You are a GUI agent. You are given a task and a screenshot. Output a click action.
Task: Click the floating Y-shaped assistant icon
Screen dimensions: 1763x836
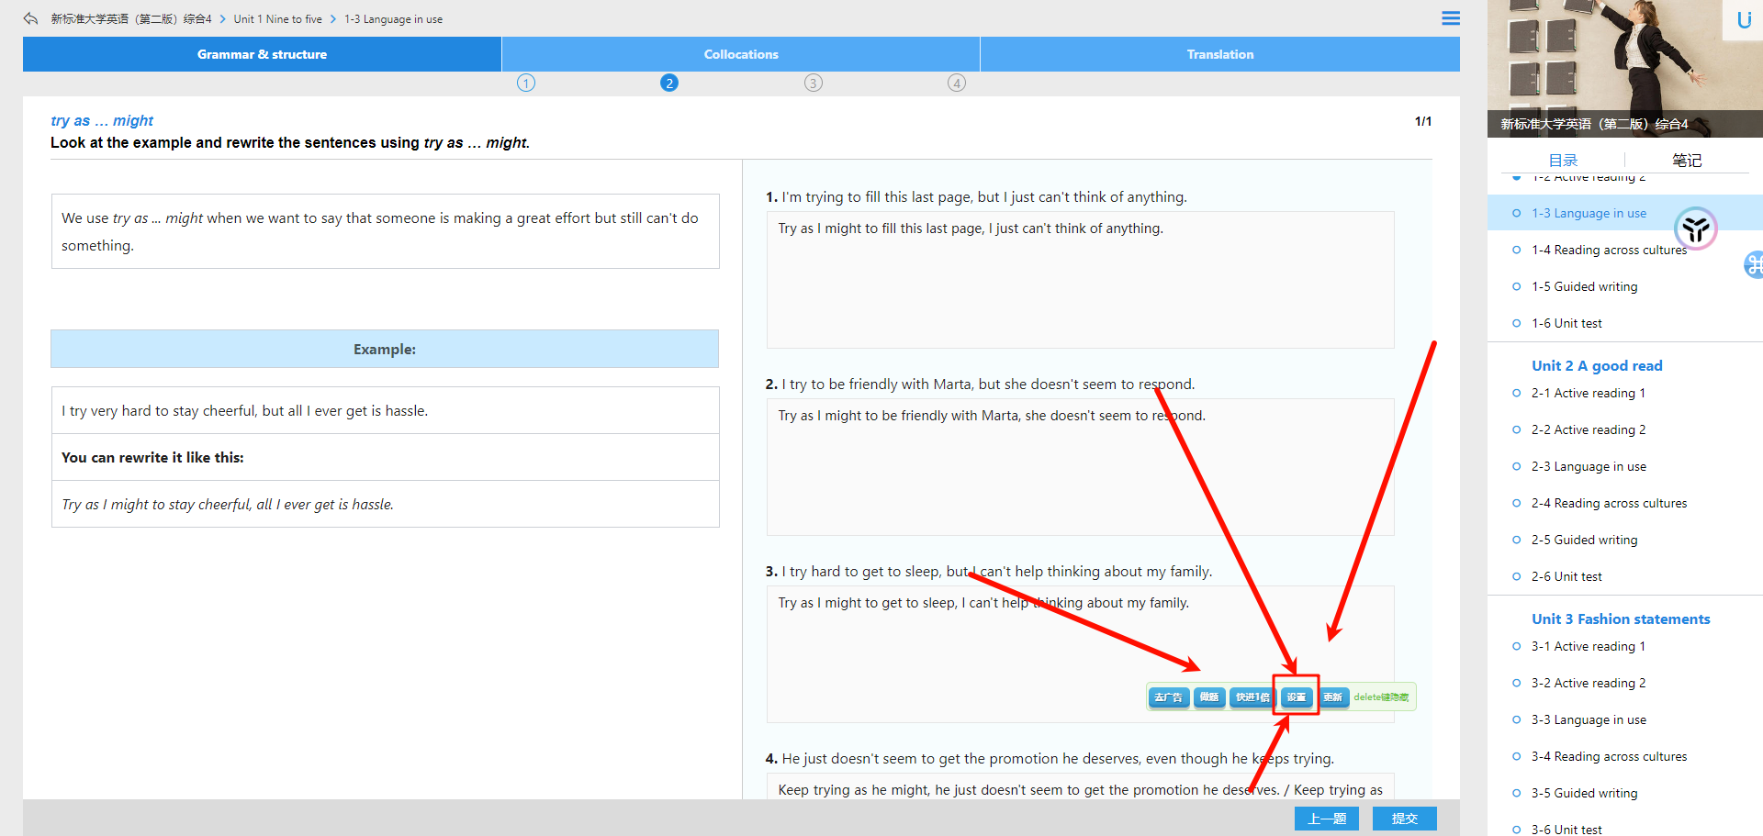pos(1695,229)
